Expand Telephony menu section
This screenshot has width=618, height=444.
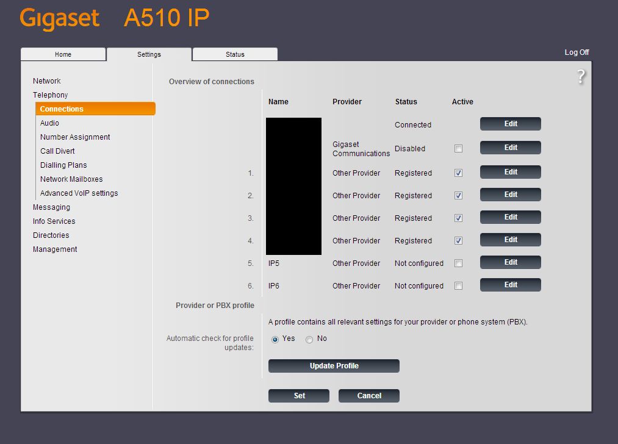click(x=50, y=95)
